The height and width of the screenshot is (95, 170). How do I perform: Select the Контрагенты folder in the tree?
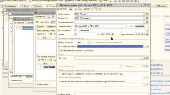(28, 28)
